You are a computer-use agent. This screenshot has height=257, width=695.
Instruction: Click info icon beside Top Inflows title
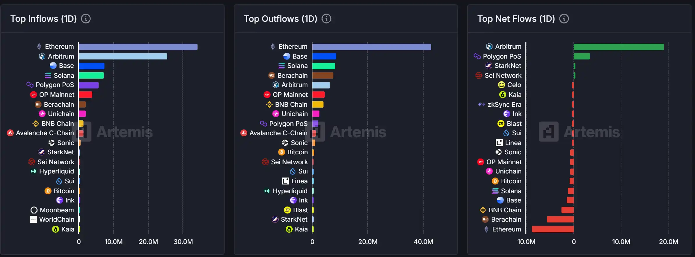[86, 19]
